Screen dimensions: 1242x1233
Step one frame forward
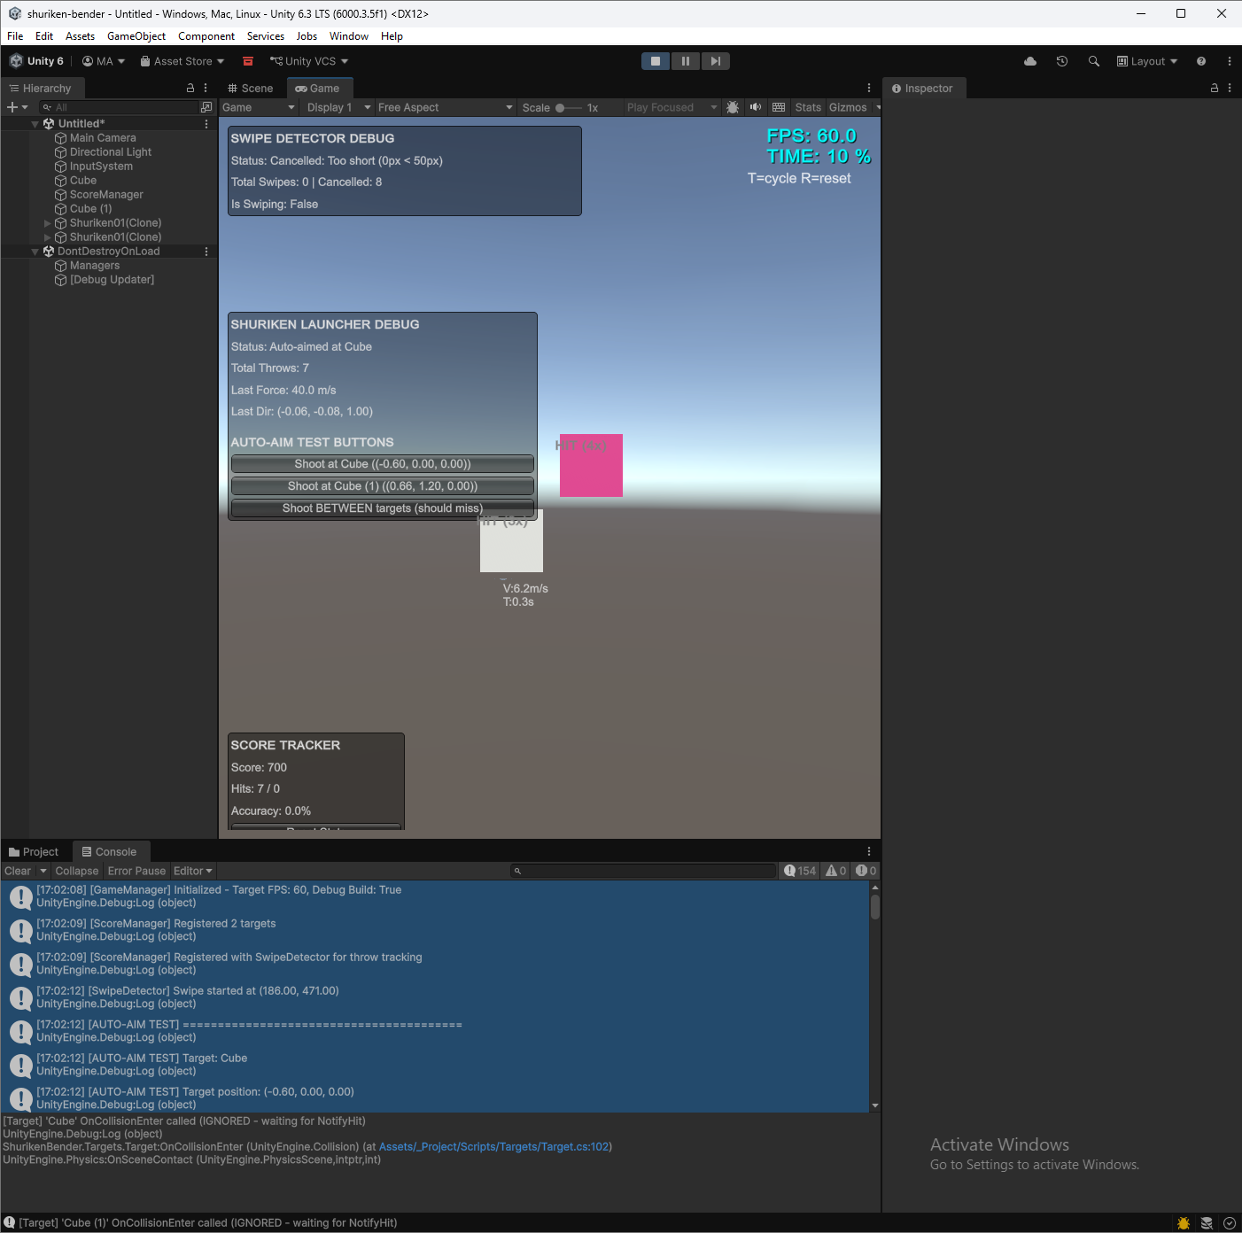click(716, 60)
